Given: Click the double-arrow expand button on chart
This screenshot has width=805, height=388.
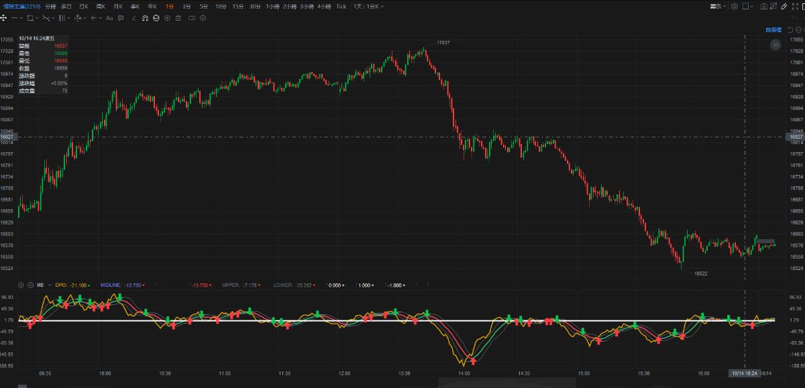Looking at the screenshot, I should click(775, 45).
